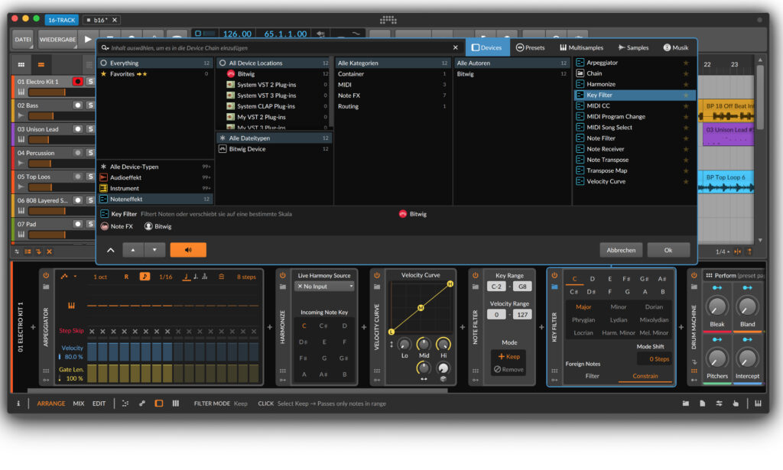Toggle record arm on 01 Electro Kit 1
The image size is (783, 470).
(x=77, y=81)
